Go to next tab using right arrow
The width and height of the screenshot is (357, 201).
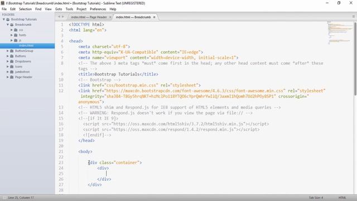click(63, 17)
